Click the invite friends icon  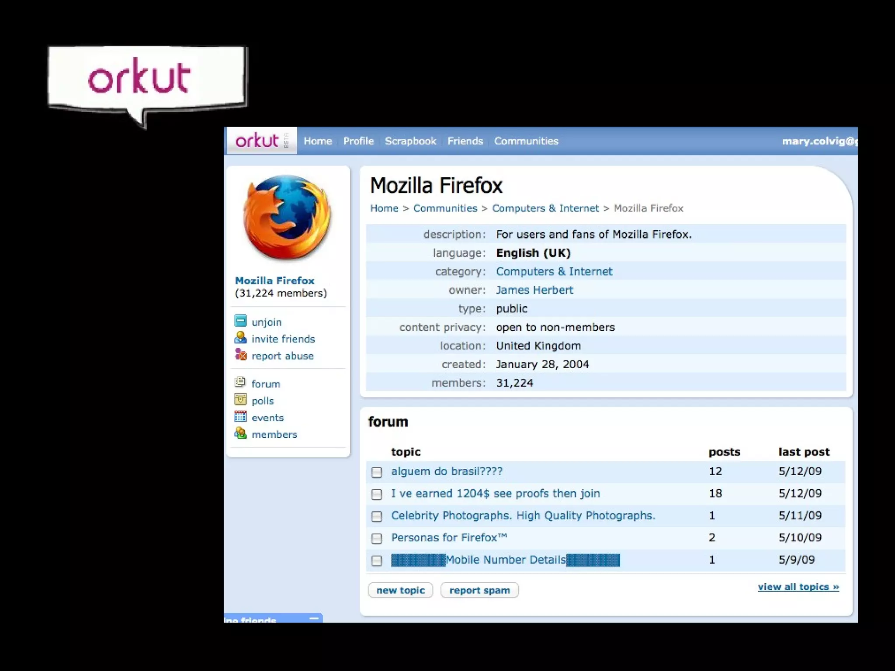click(240, 338)
